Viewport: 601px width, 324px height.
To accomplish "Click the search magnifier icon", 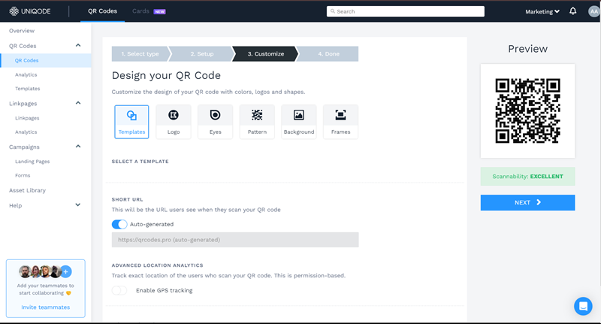I will tap(332, 11).
